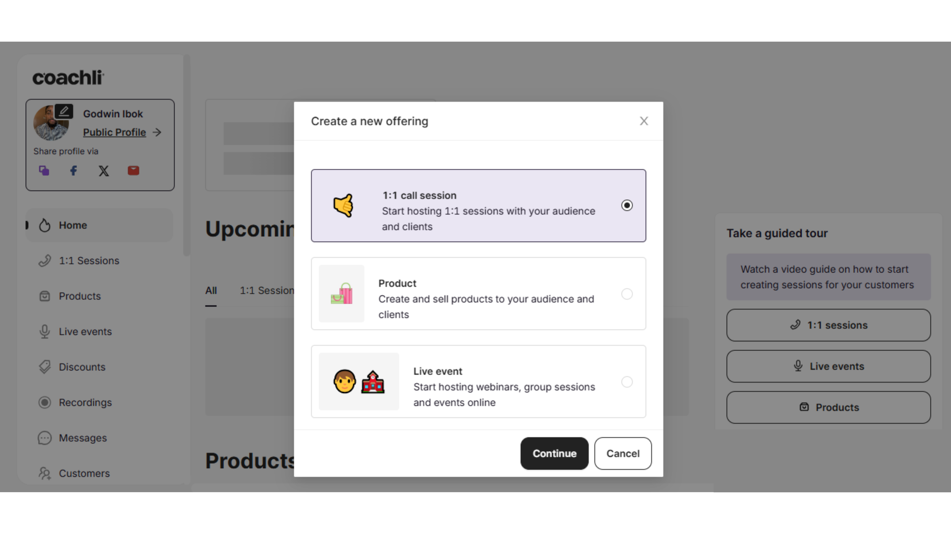Share profile via email icon
Viewport: 951px width, 534px height.
pos(134,170)
